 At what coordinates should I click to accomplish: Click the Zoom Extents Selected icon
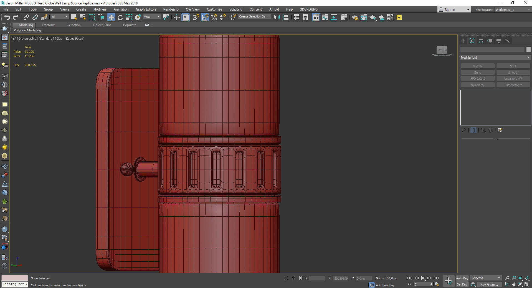(520, 278)
